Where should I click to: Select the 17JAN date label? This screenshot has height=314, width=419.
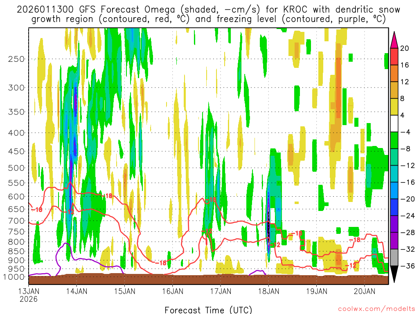pos(221,291)
